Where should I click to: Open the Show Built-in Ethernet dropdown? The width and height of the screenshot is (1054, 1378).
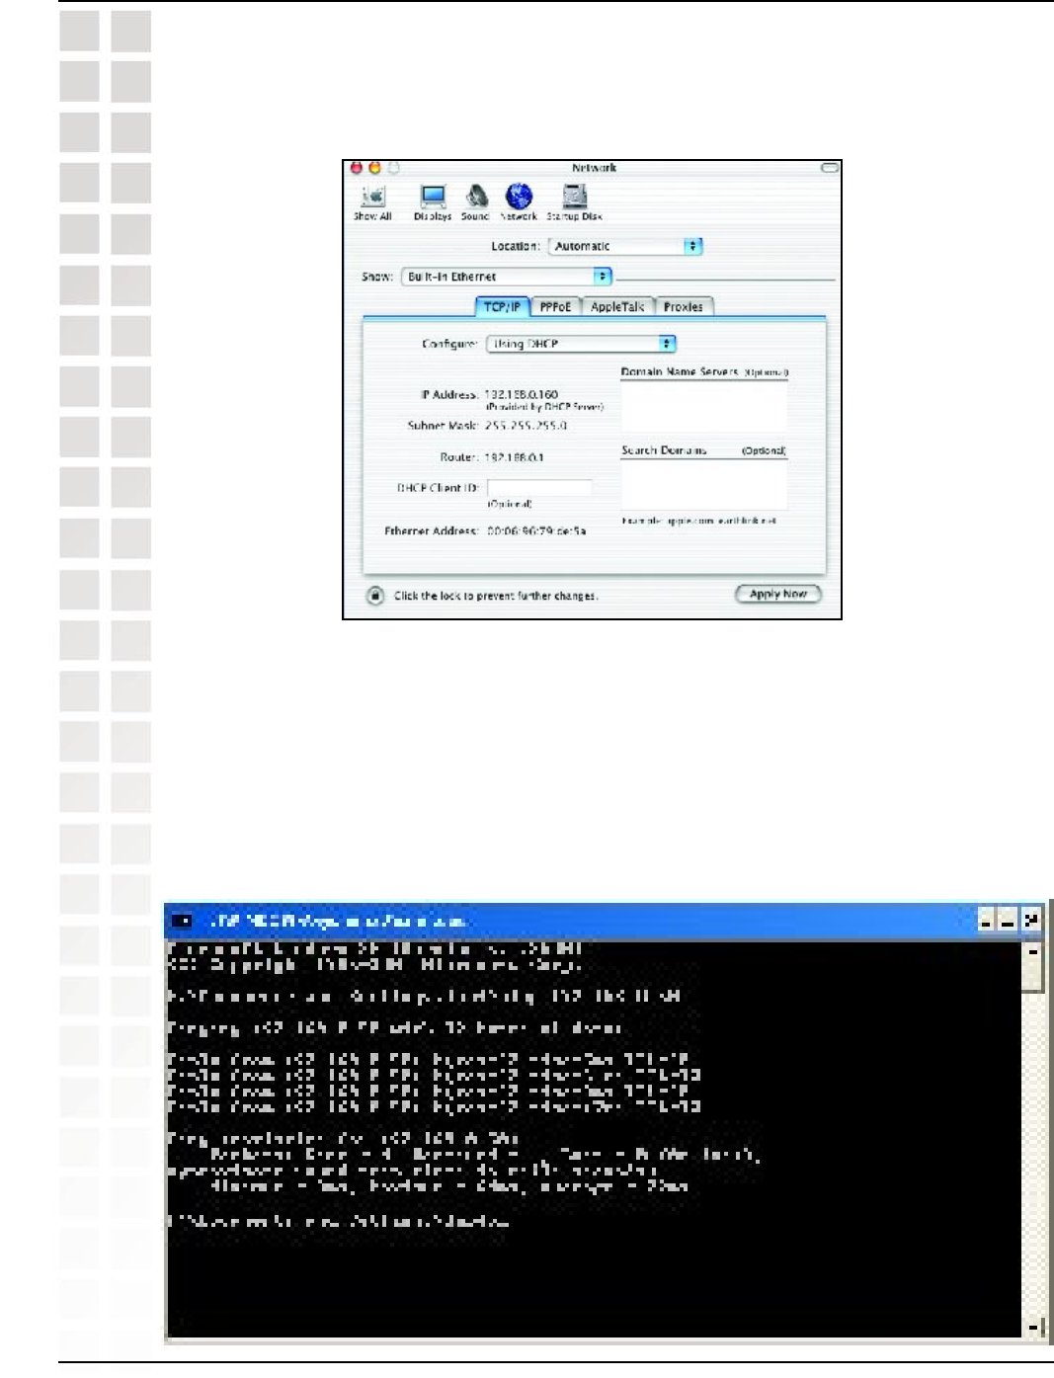pos(507,277)
